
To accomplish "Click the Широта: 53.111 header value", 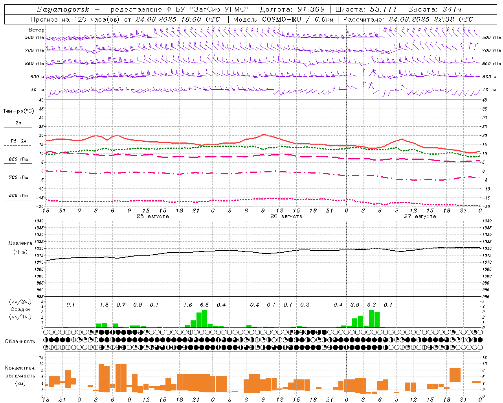I will coord(366,9).
